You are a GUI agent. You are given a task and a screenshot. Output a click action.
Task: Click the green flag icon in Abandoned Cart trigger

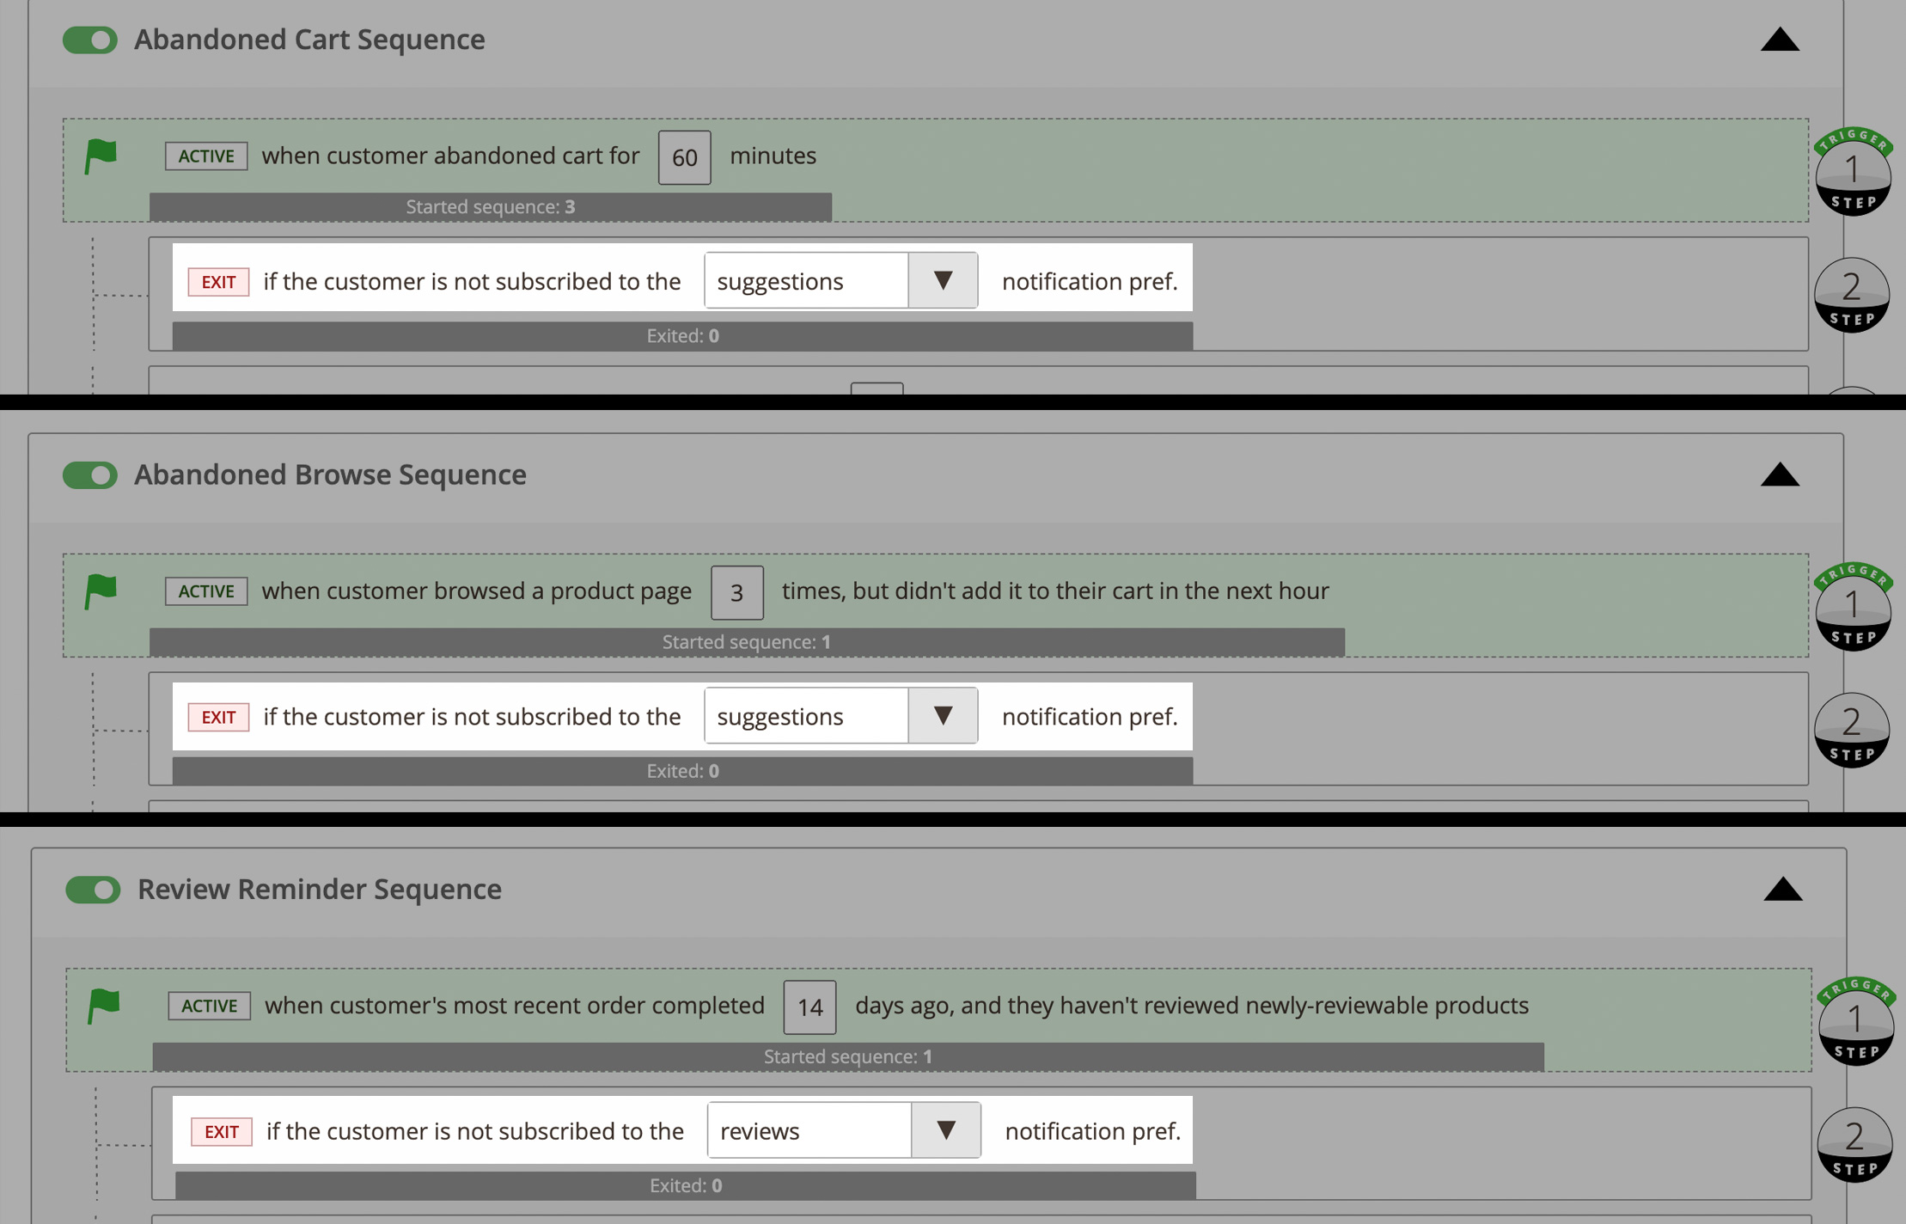point(101,156)
